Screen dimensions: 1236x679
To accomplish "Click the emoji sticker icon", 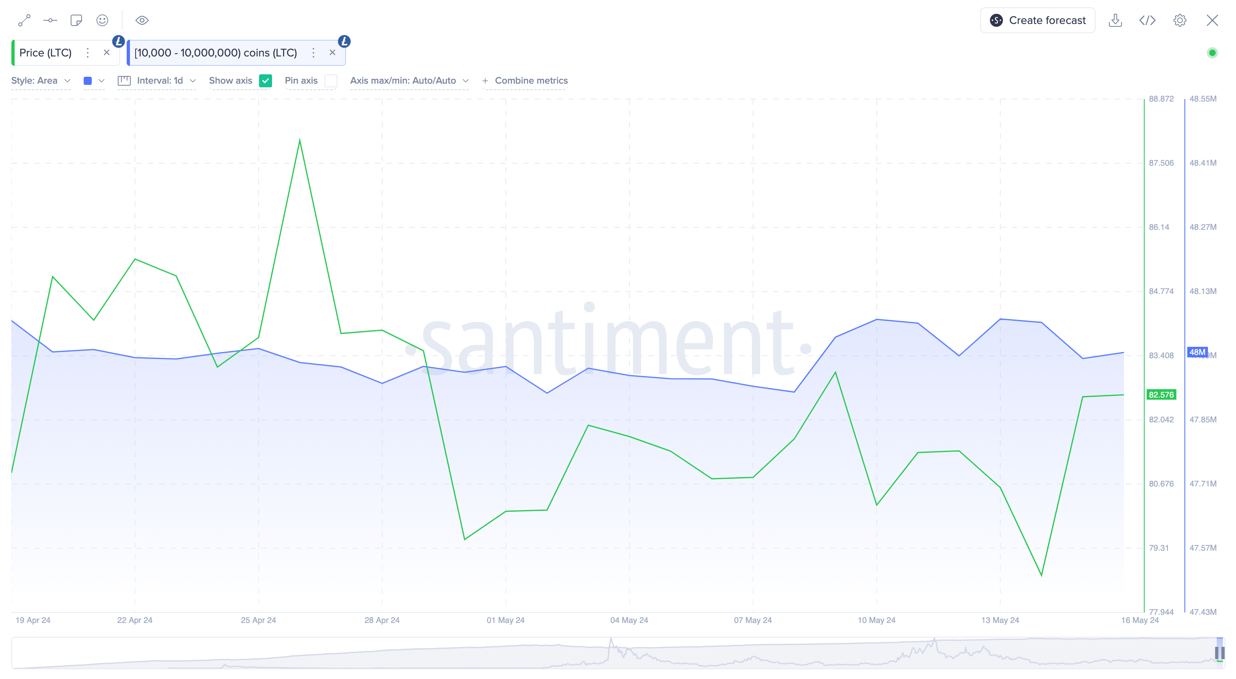I will pyautogui.click(x=102, y=20).
